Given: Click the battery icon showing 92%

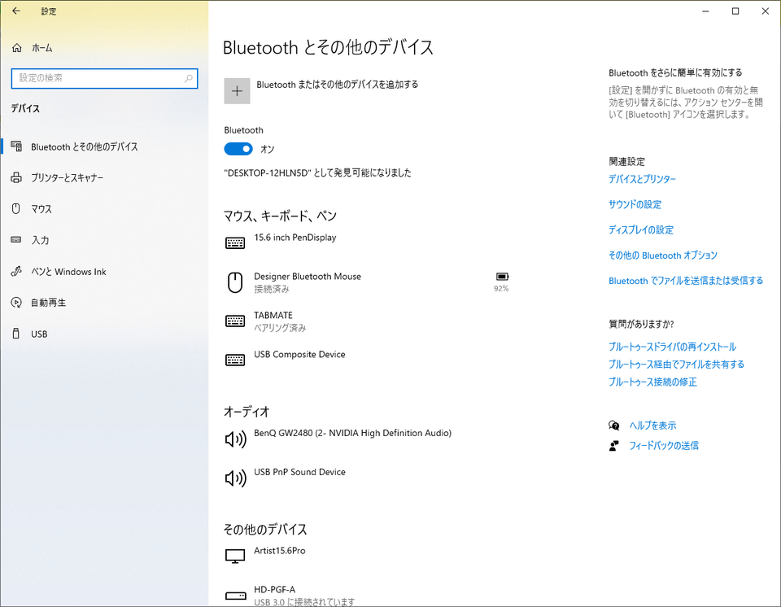Looking at the screenshot, I should pyautogui.click(x=502, y=277).
